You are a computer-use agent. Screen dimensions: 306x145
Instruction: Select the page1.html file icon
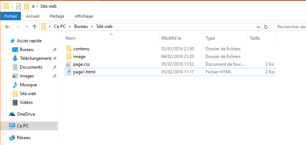pos(68,72)
